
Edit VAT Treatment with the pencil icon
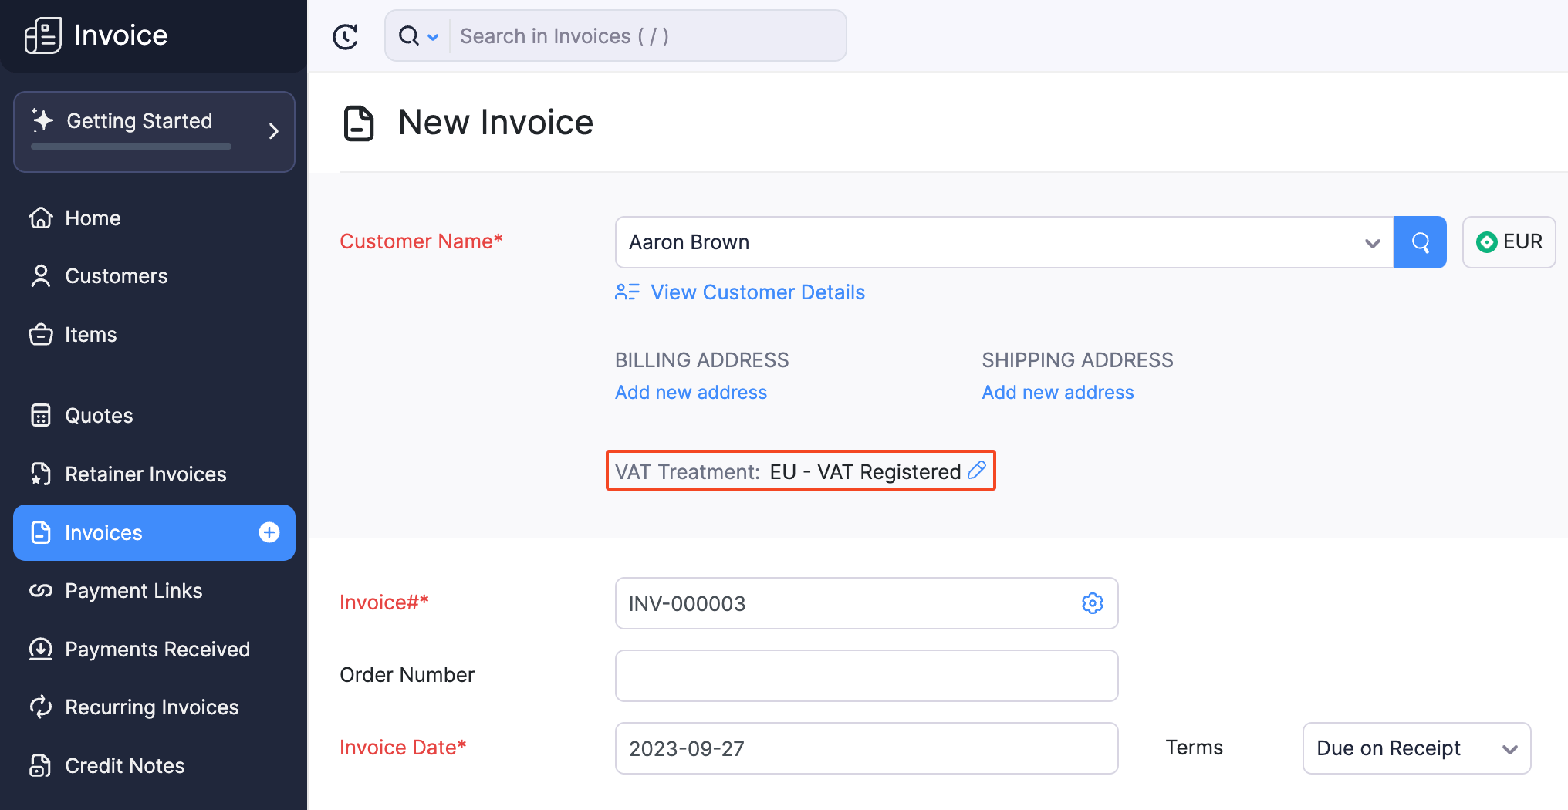(x=976, y=471)
